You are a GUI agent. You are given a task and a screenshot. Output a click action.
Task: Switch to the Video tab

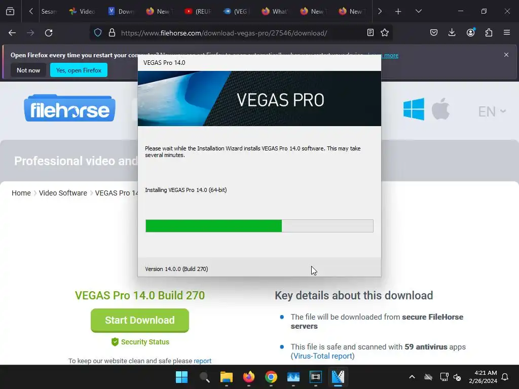coord(82,11)
